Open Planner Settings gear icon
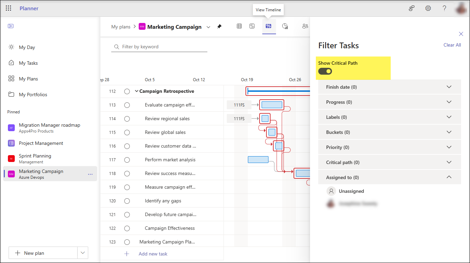This screenshot has width=470, height=263. pyautogui.click(x=428, y=8)
